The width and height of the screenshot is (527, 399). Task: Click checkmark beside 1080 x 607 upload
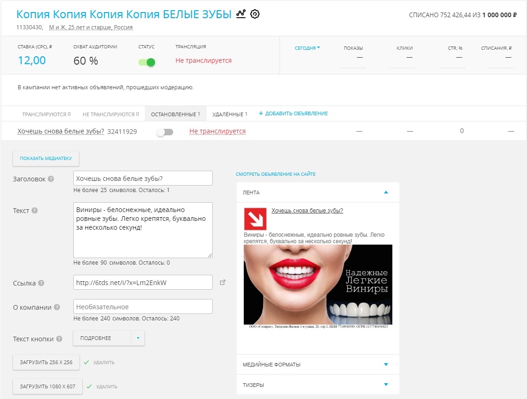pyautogui.click(x=89, y=386)
